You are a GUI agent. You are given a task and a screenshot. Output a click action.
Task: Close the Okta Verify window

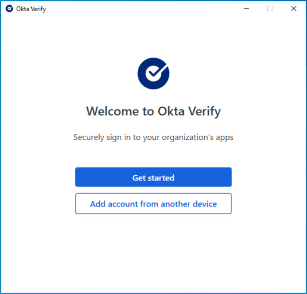point(294,8)
